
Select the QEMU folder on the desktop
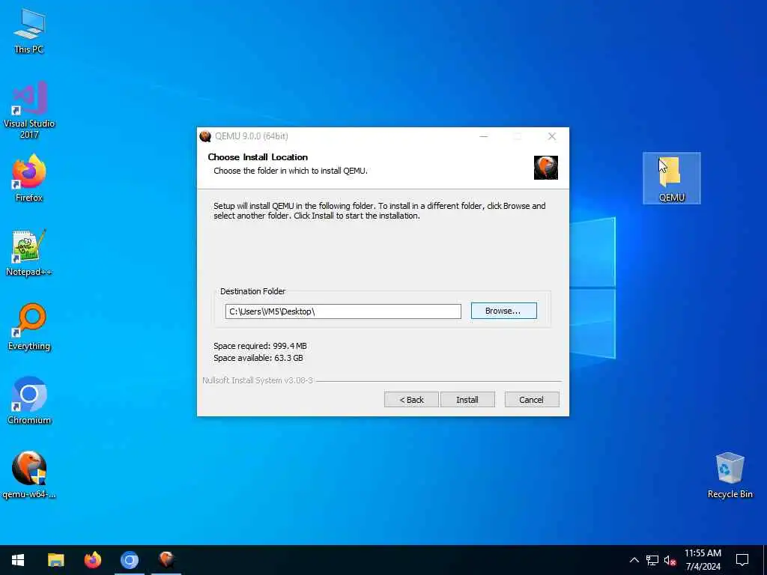[671, 178]
